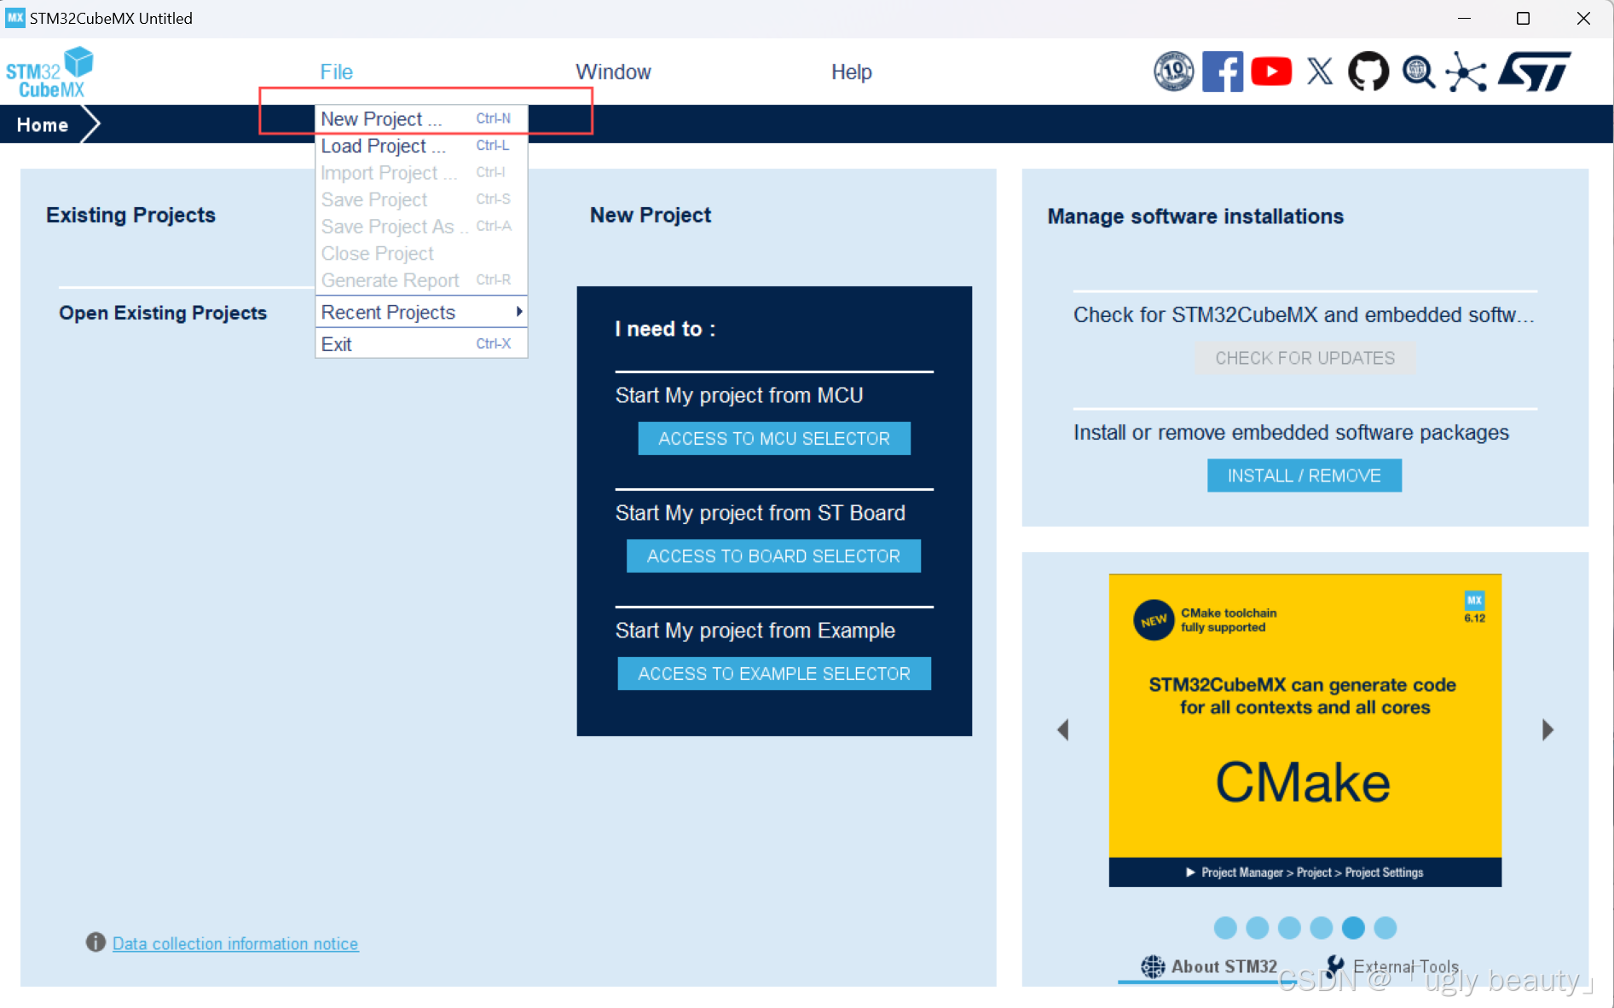Click the CHECK FOR UPDATES button

(1305, 358)
